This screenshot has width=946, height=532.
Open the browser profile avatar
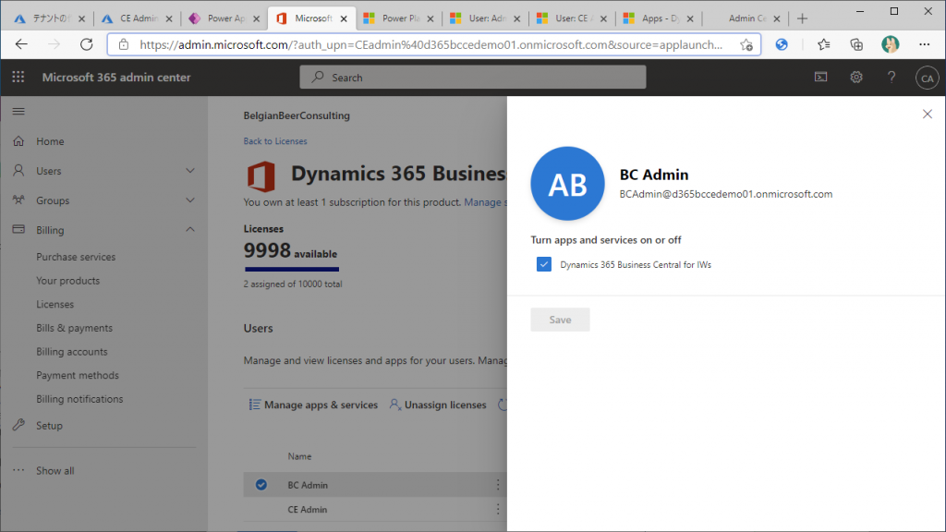(x=890, y=44)
